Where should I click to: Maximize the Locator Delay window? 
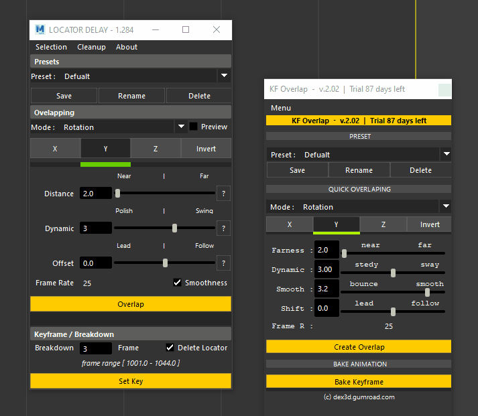click(x=186, y=29)
